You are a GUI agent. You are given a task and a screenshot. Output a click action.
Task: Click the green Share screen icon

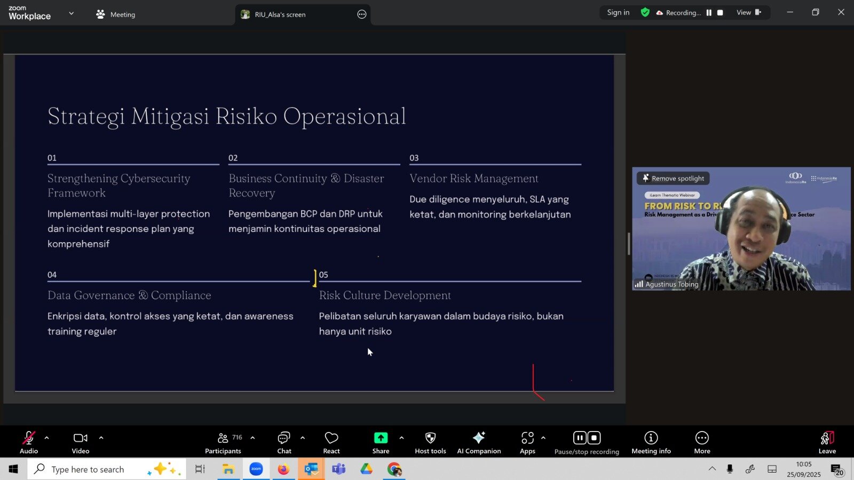[381, 438]
